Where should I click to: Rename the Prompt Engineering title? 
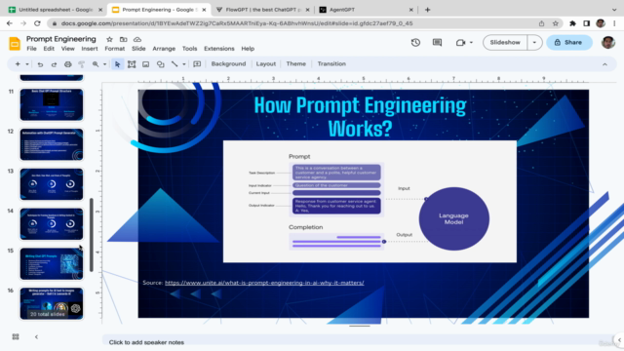[x=60, y=39]
